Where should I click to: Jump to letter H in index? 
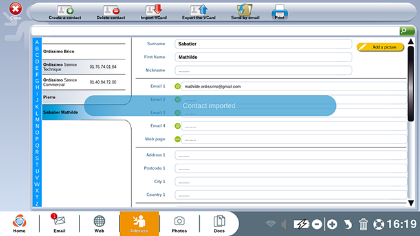click(37, 87)
